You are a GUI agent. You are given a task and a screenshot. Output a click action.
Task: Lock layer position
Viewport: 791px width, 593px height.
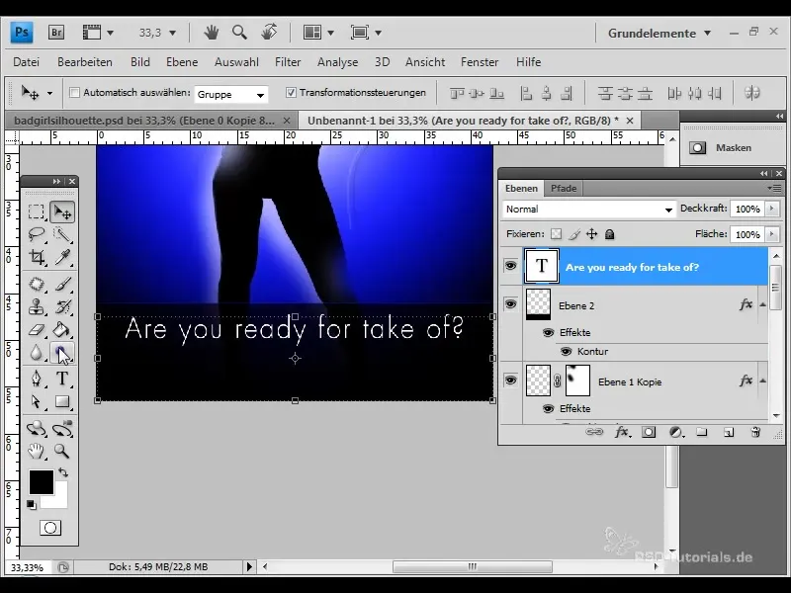pyautogui.click(x=591, y=234)
